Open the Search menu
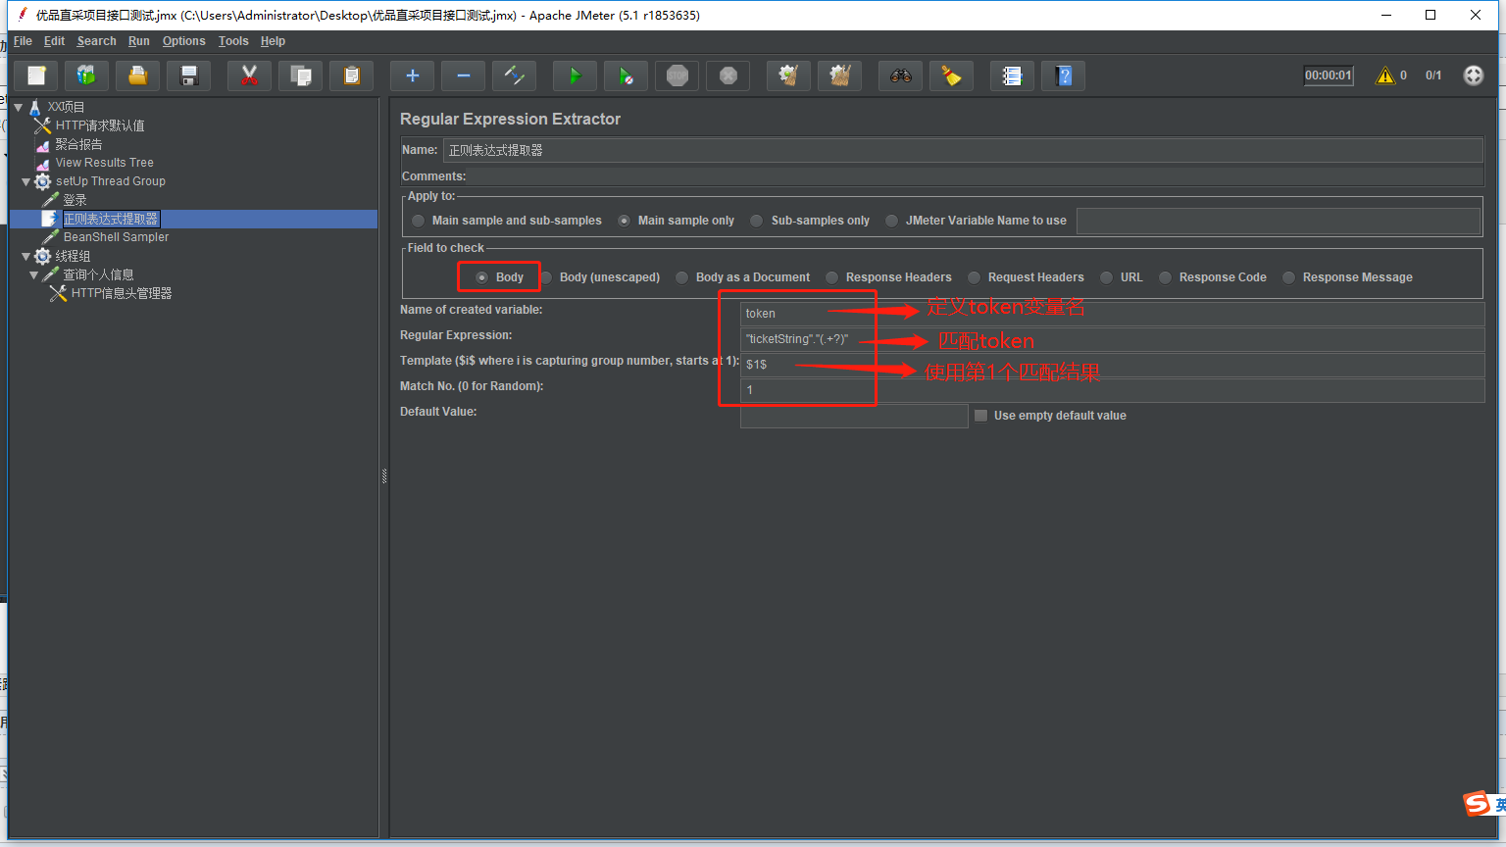 coord(96,41)
